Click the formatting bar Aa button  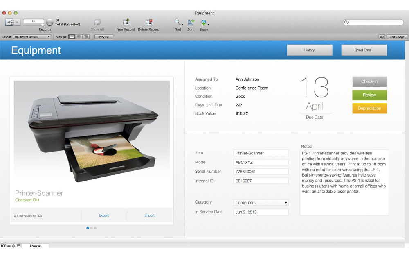coord(382,37)
